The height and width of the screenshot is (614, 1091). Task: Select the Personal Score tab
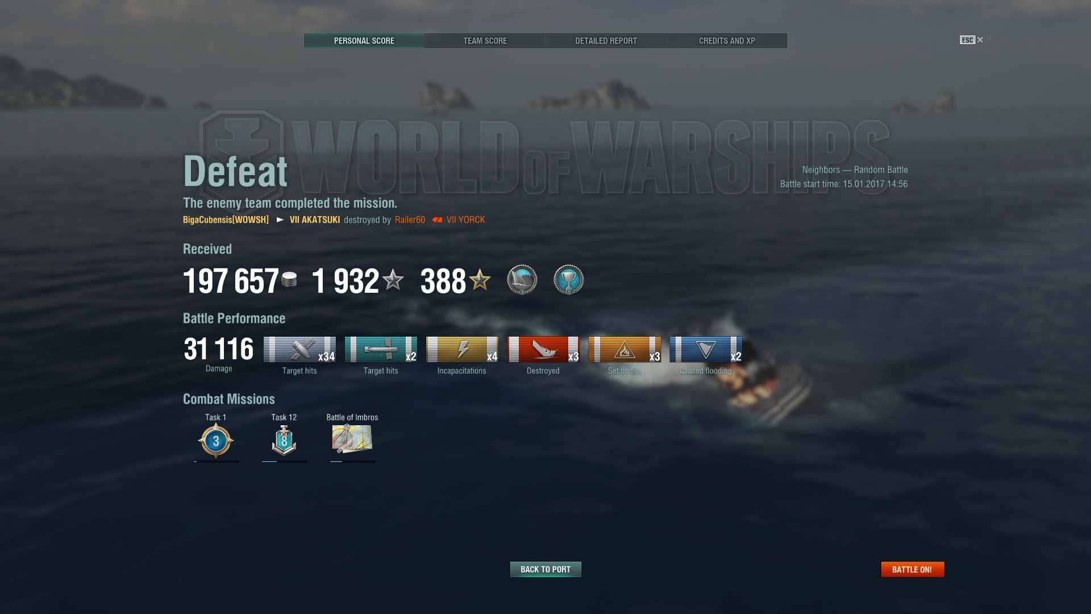[364, 41]
